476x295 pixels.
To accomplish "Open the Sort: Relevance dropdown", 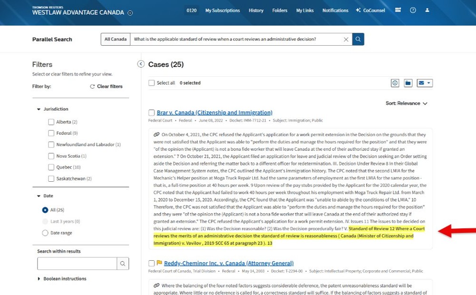I will [x=407, y=103].
